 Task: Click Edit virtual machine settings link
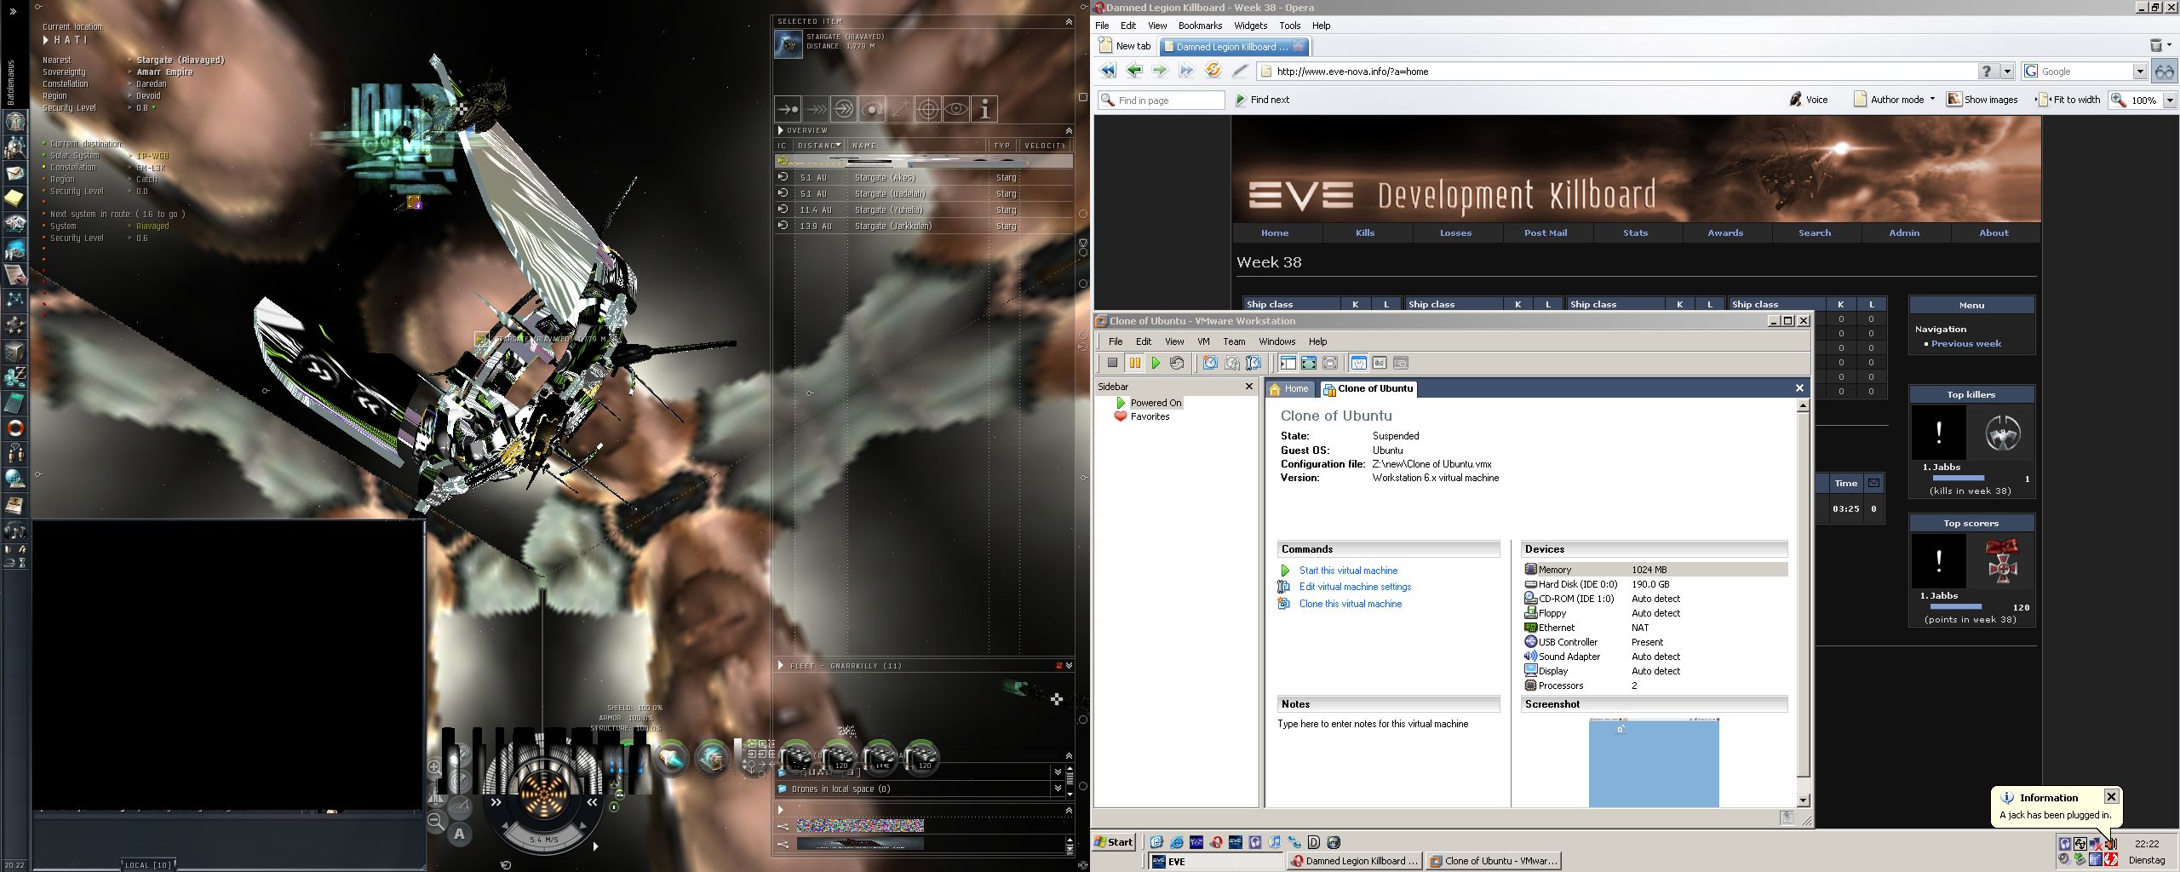1355,587
